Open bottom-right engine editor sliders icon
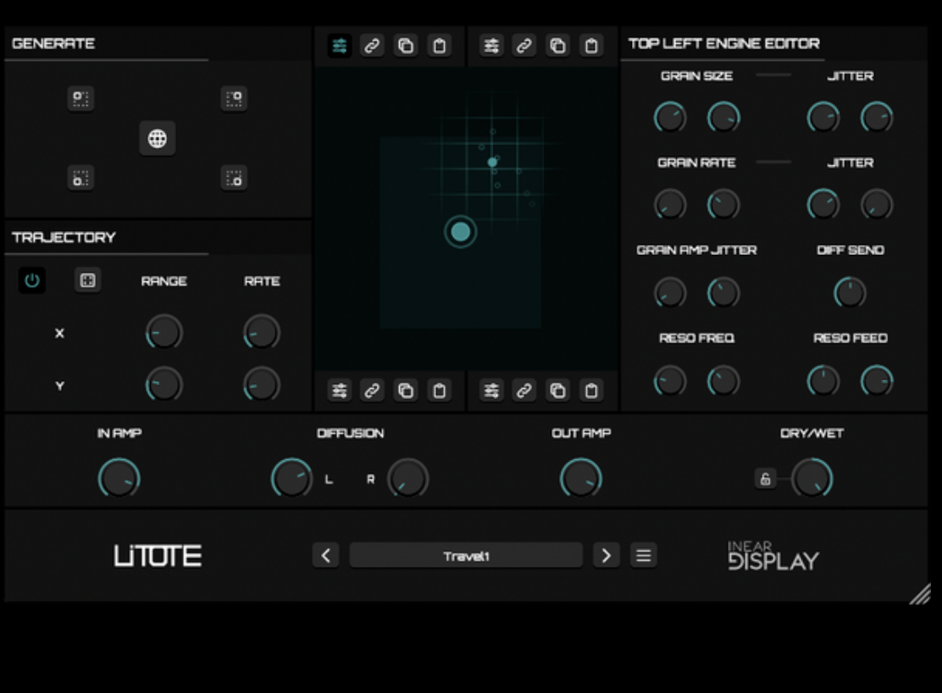The image size is (942, 693). [x=491, y=391]
